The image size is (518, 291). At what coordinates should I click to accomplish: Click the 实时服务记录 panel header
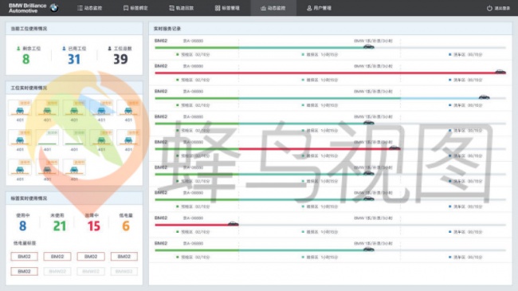click(331, 29)
